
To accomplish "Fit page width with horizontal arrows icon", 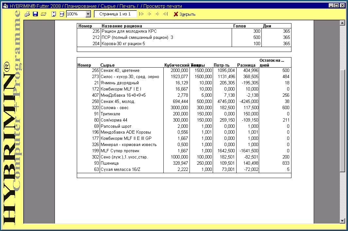I will click(62, 14).
